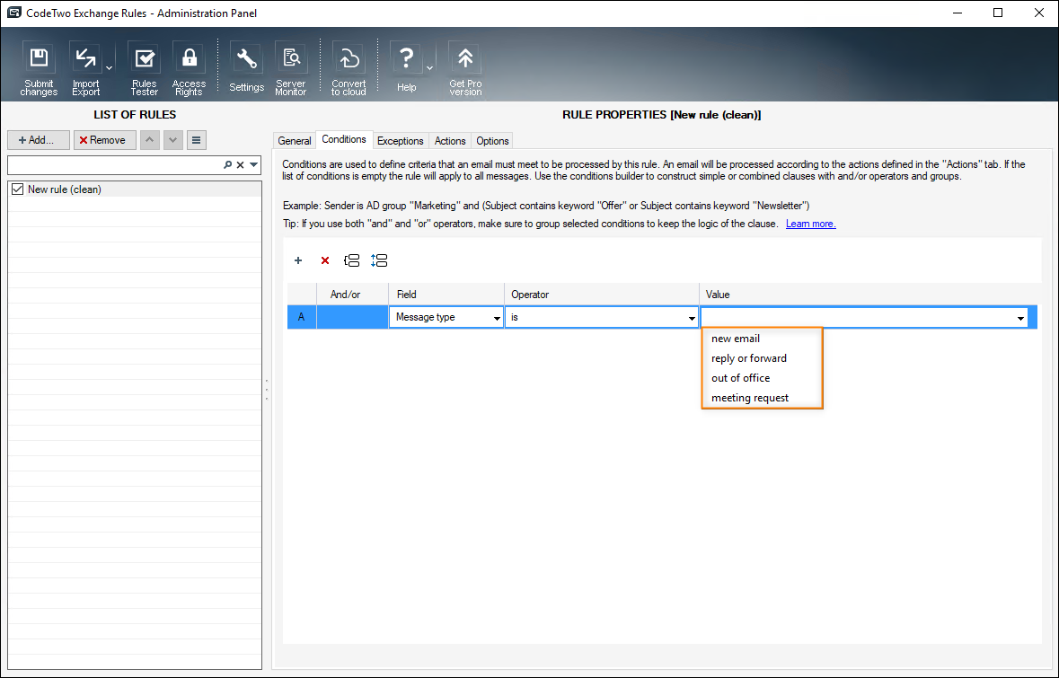Click the Remove rule button
The width and height of the screenshot is (1059, 678).
(x=105, y=140)
